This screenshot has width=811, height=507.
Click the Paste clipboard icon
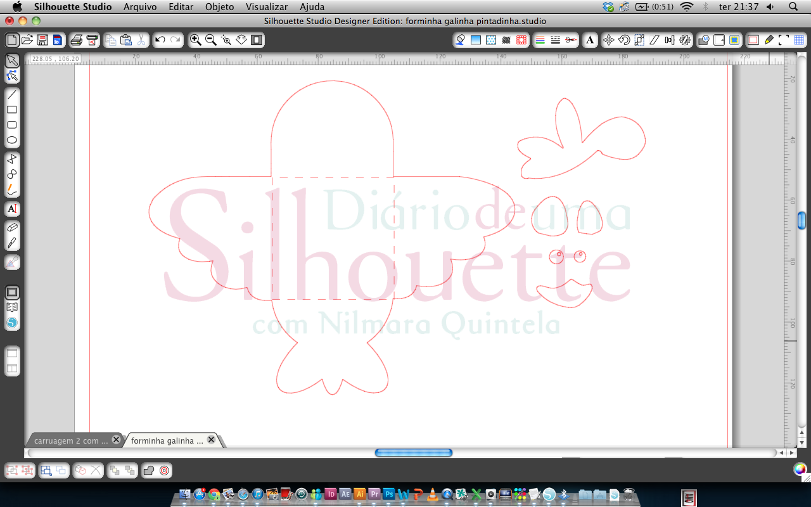pos(126,40)
